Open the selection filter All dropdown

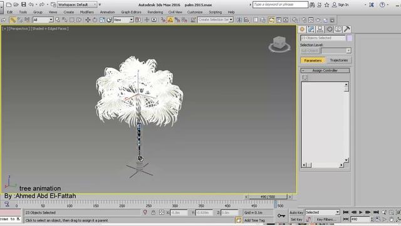pyautogui.click(x=43, y=19)
